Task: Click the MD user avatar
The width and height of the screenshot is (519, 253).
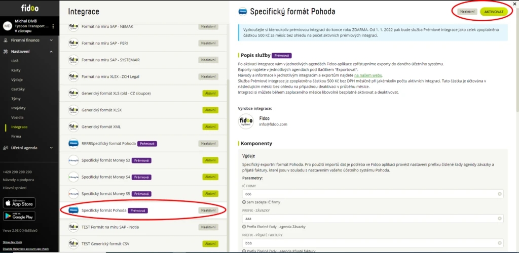Action: [x=7, y=26]
